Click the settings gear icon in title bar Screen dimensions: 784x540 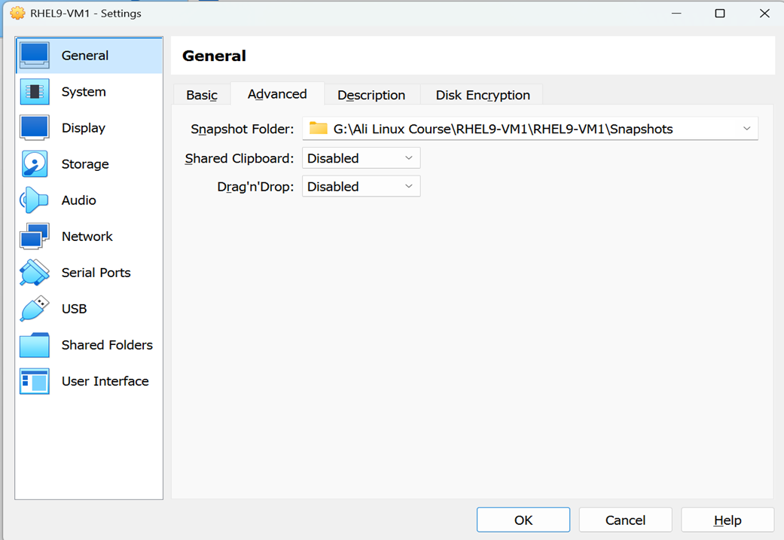coord(17,13)
